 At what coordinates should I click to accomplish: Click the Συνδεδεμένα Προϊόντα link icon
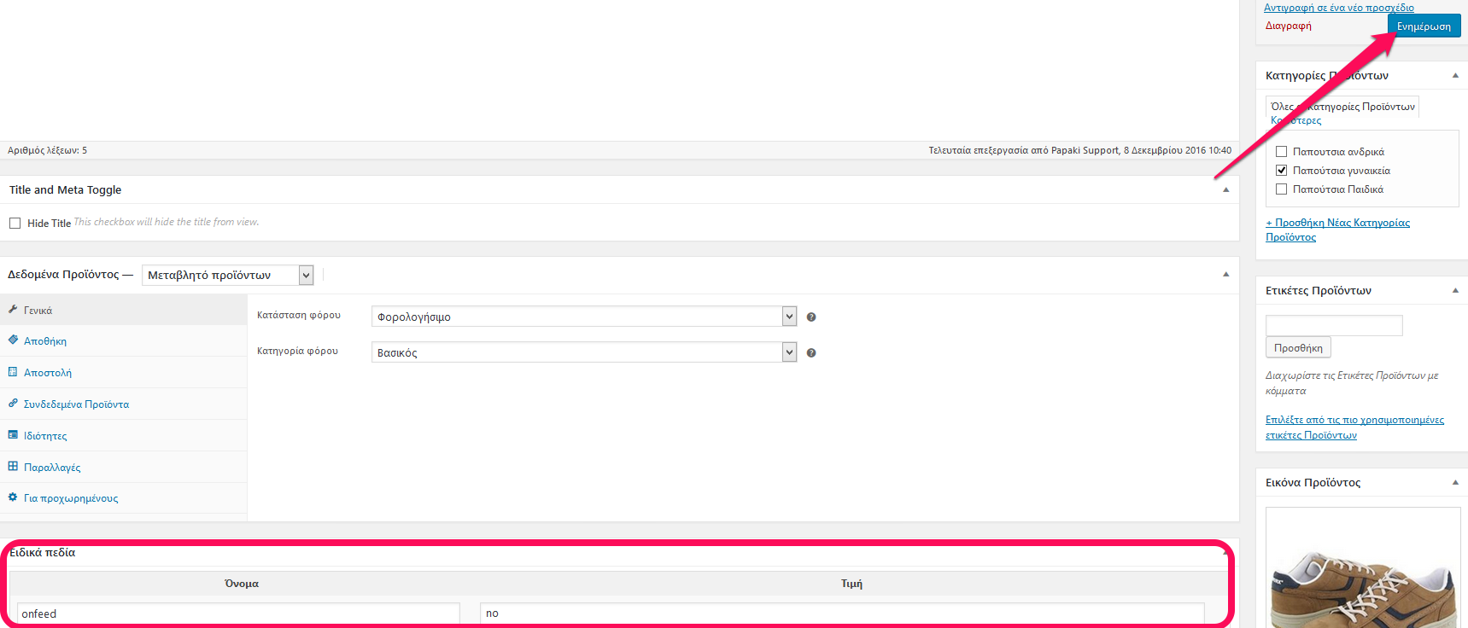pos(13,404)
